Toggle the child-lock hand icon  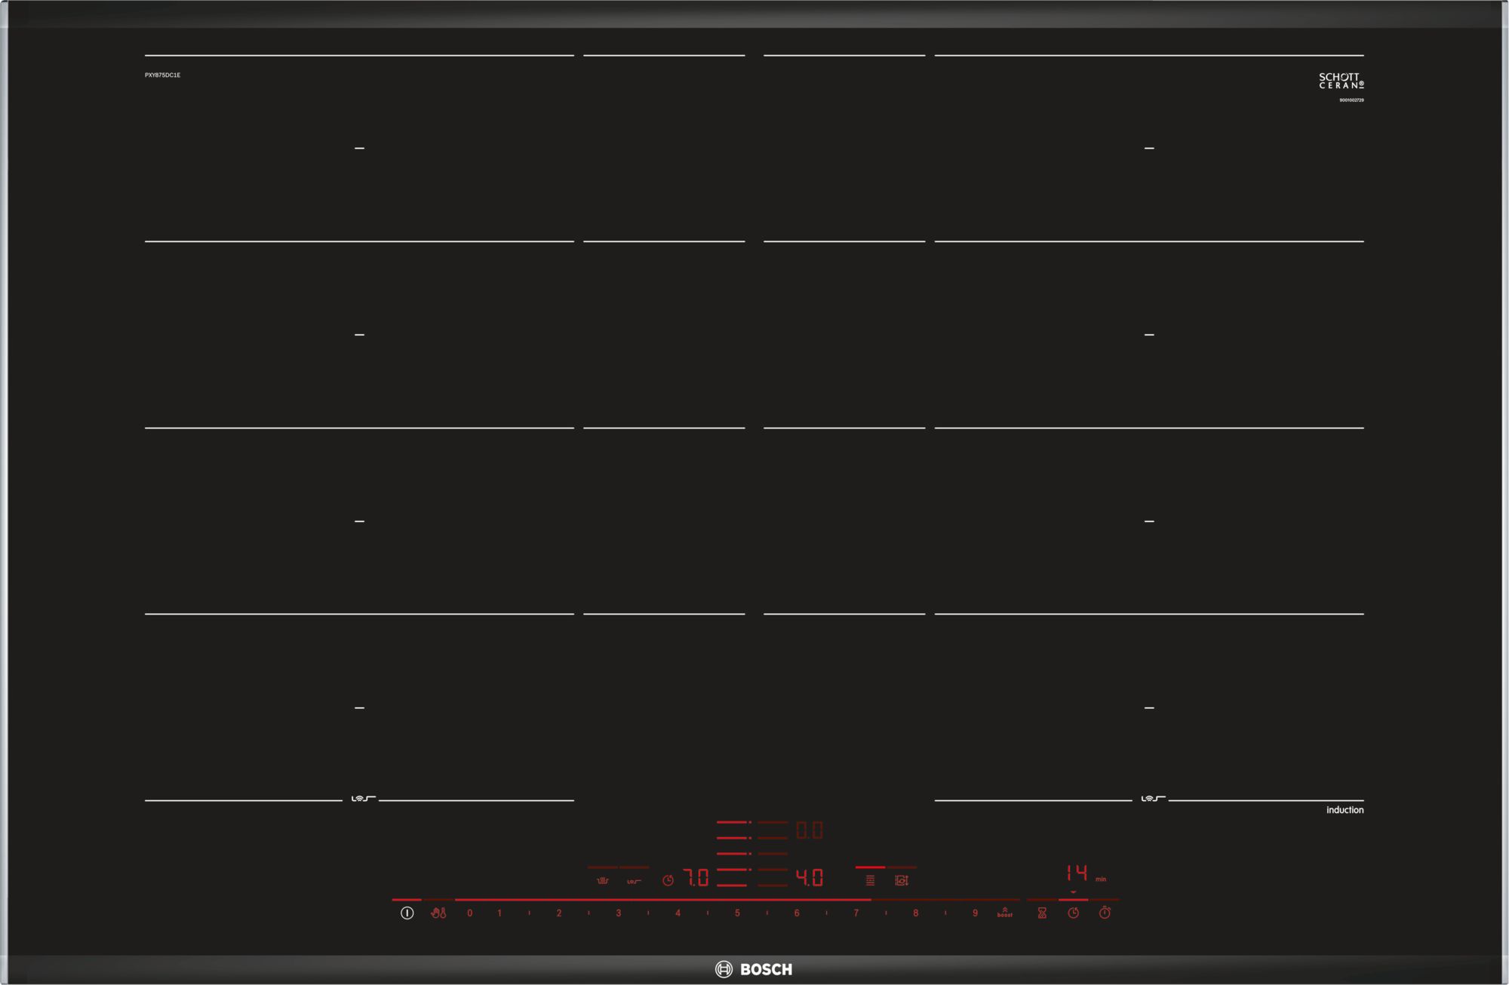pos(438,911)
